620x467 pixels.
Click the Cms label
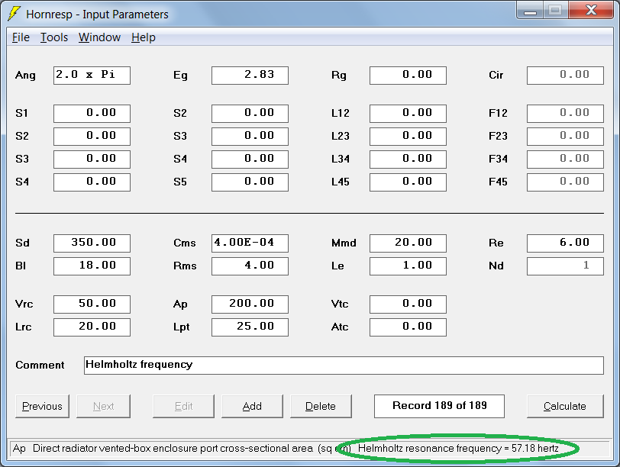184,243
